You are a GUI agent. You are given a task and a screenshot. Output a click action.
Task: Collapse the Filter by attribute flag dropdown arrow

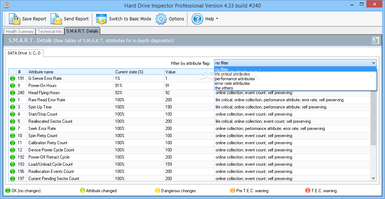point(374,63)
